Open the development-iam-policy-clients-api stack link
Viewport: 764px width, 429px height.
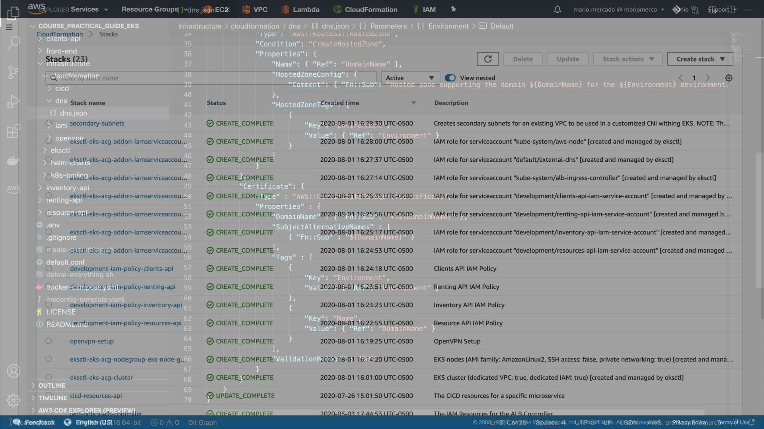click(x=121, y=269)
